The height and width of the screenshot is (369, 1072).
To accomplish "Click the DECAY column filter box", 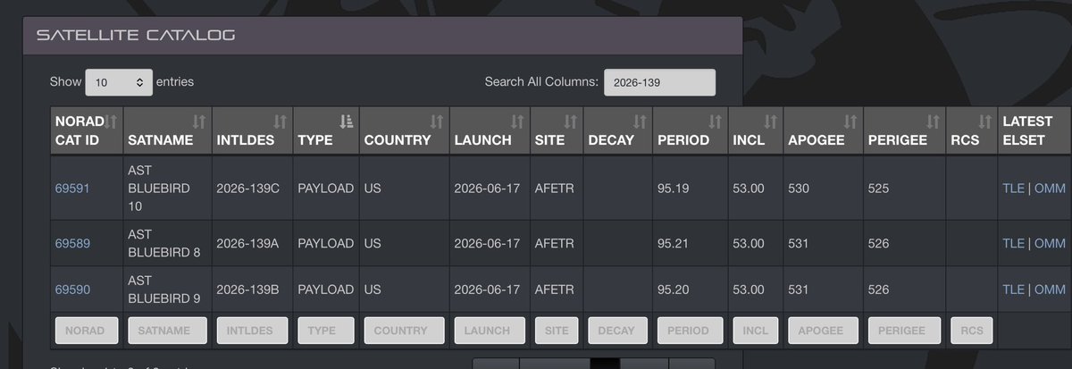I will click(x=616, y=331).
